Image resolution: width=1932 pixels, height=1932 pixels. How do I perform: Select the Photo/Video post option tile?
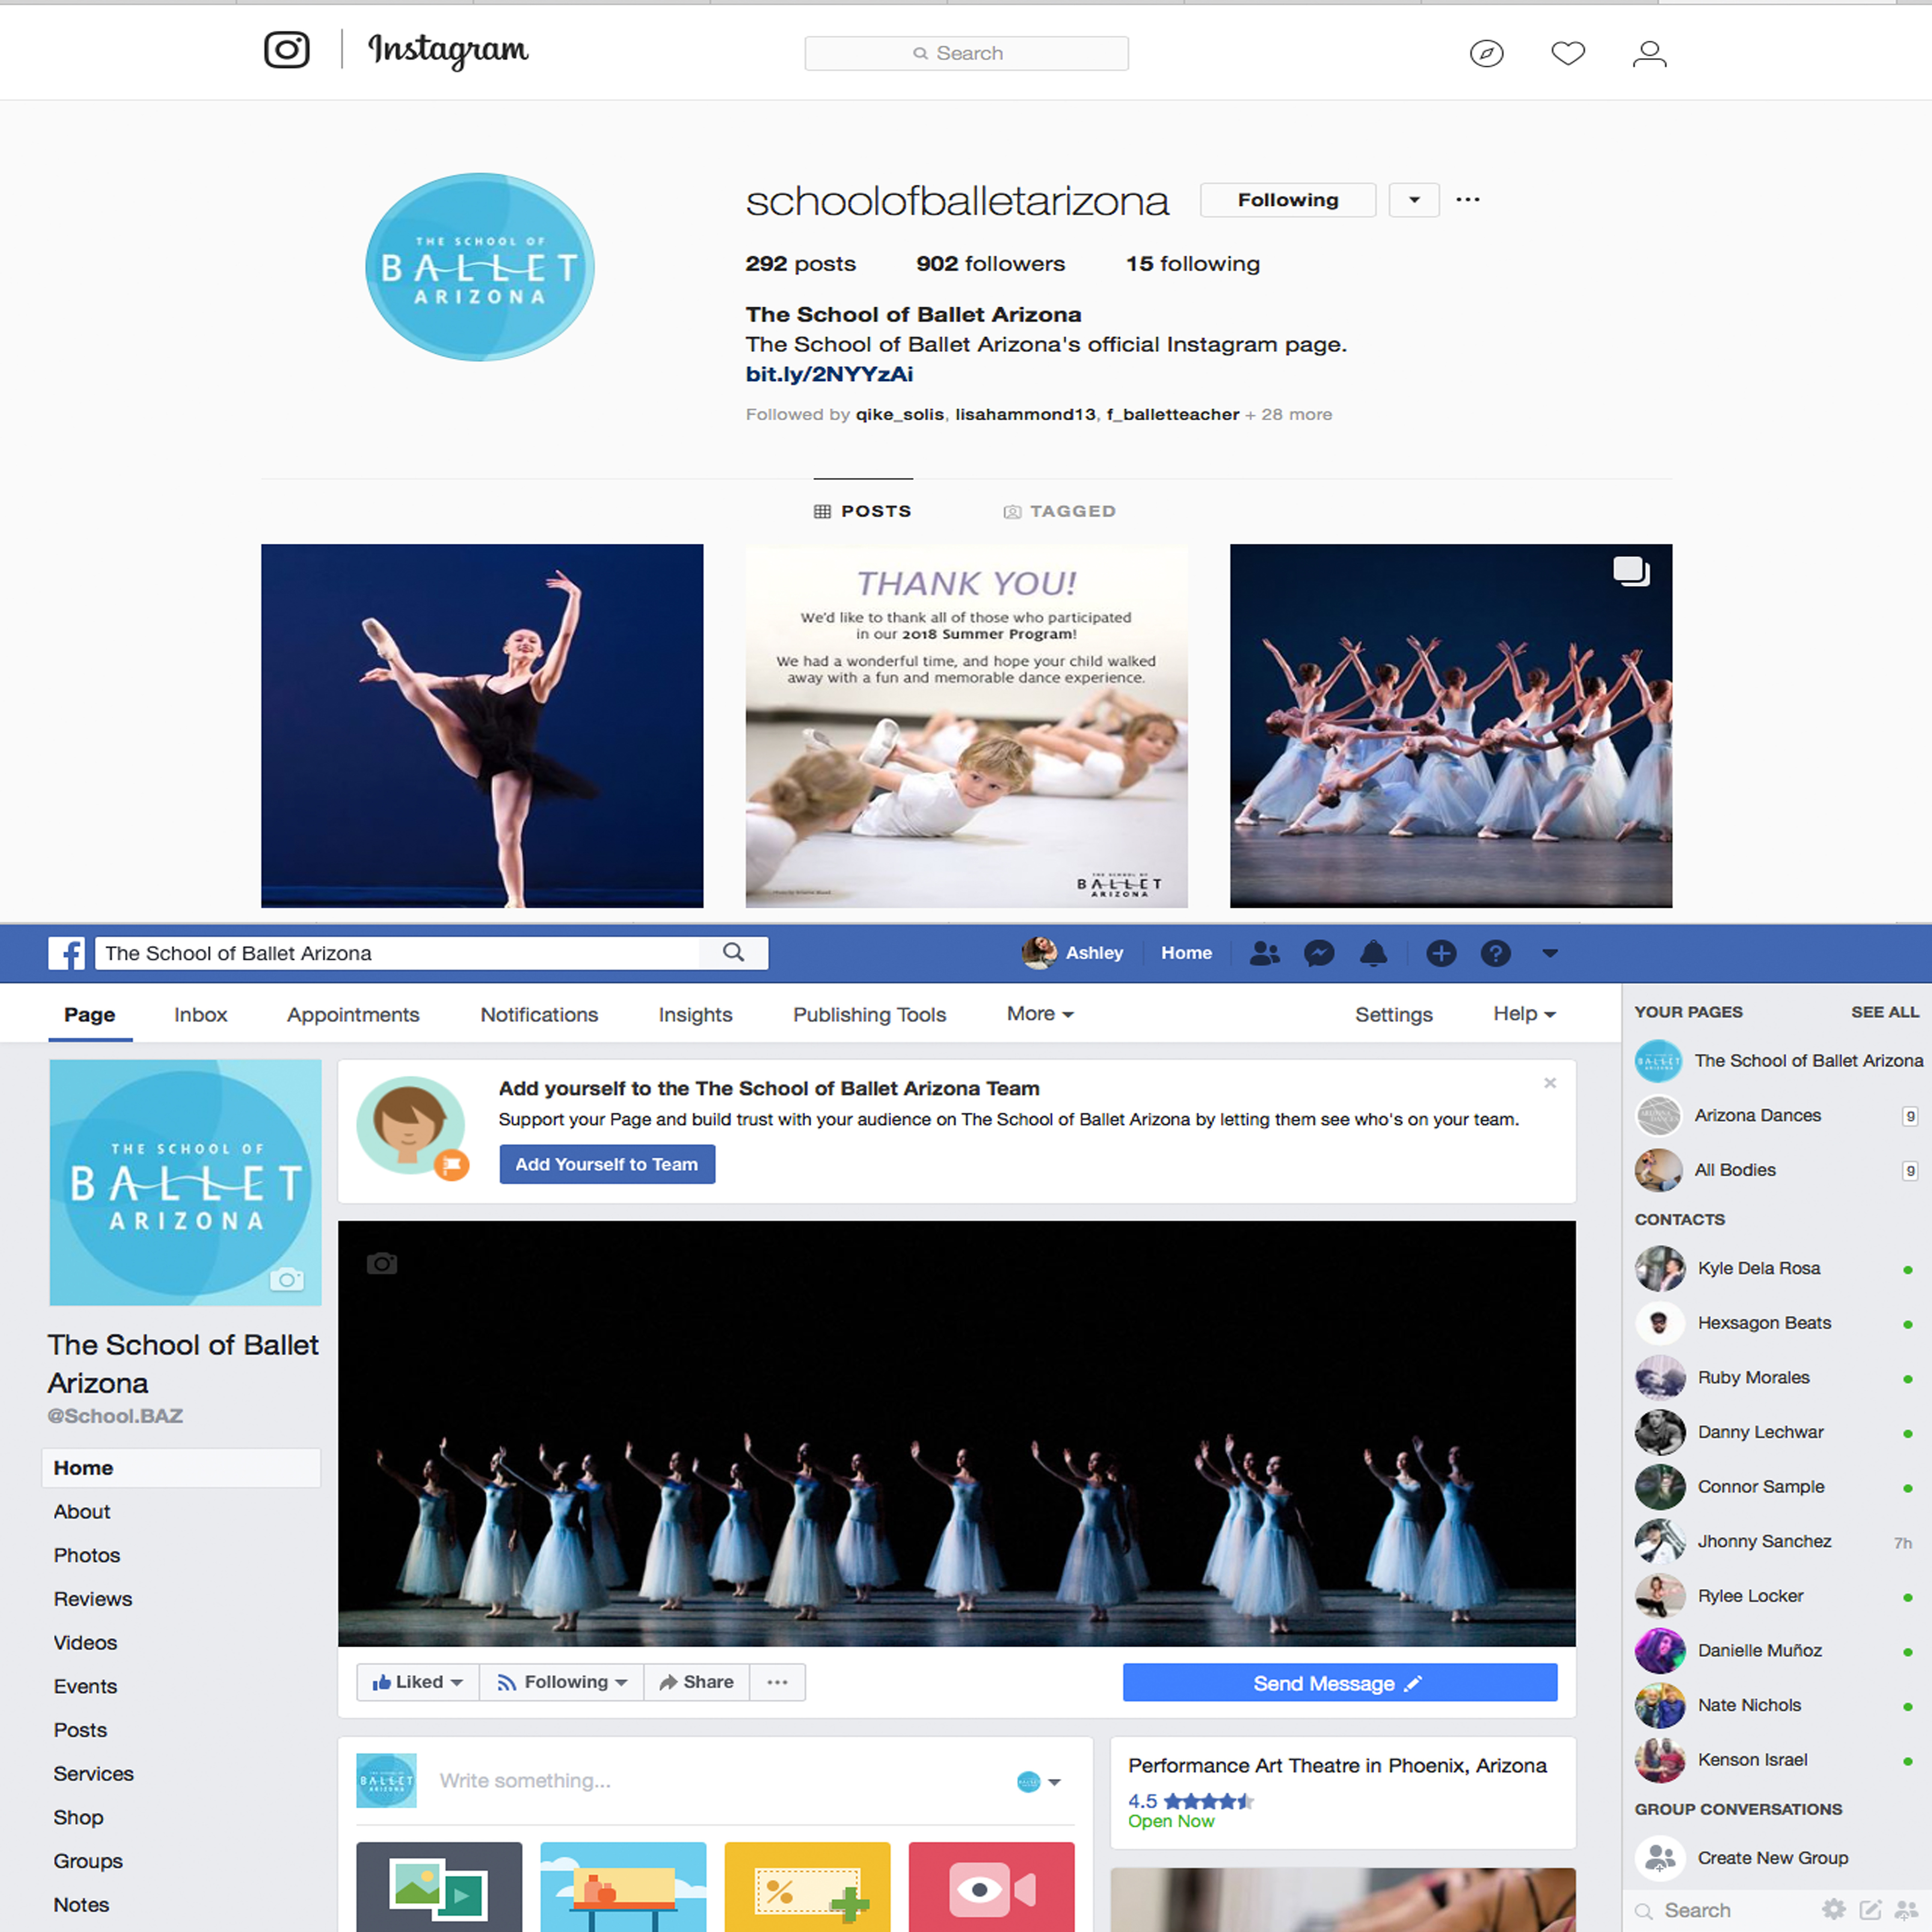tap(439, 1886)
